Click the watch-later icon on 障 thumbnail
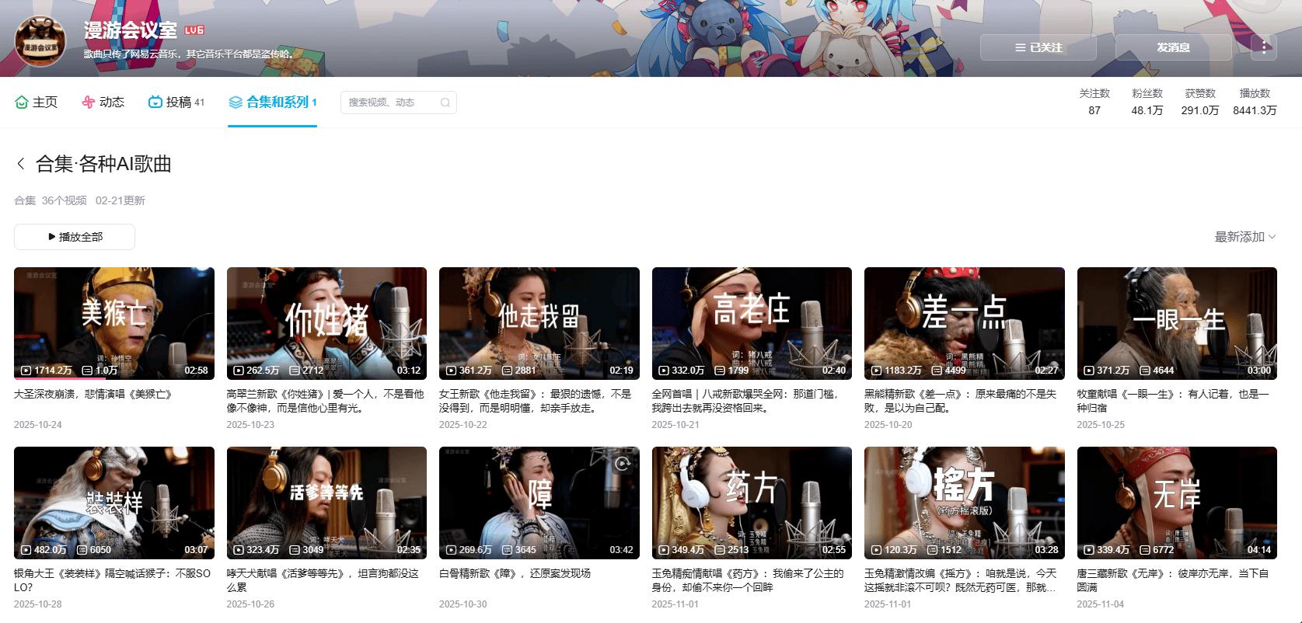This screenshot has height=623, width=1302. 622,464
